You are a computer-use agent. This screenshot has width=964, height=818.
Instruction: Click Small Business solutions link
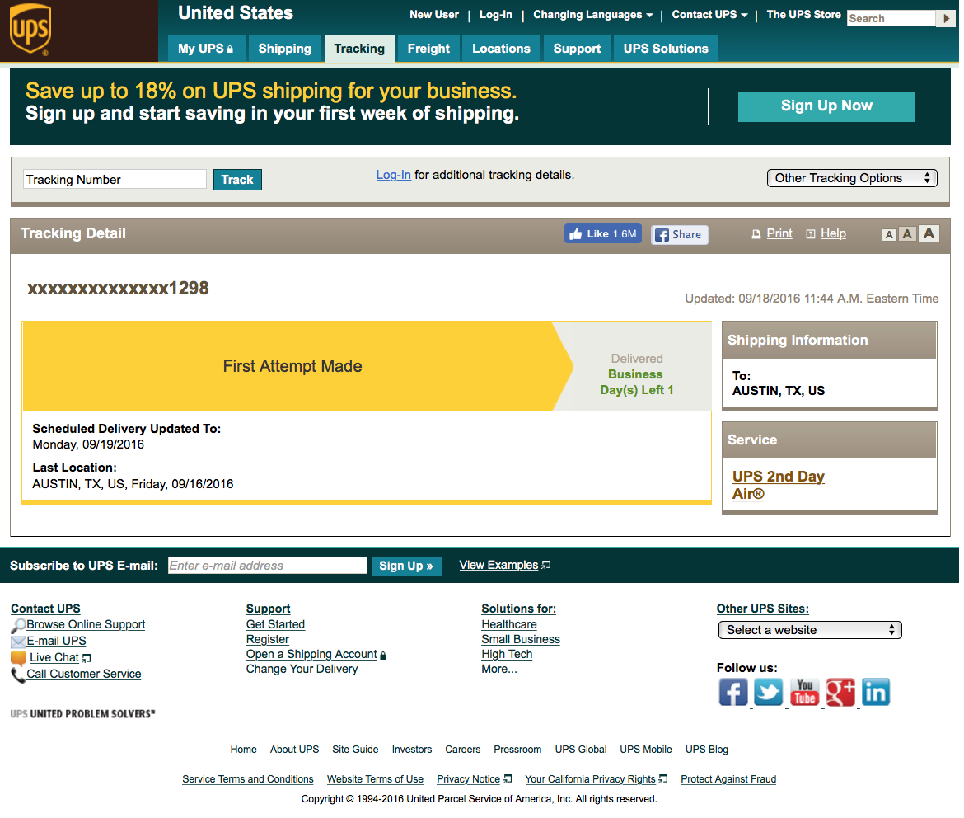(x=521, y=640)
